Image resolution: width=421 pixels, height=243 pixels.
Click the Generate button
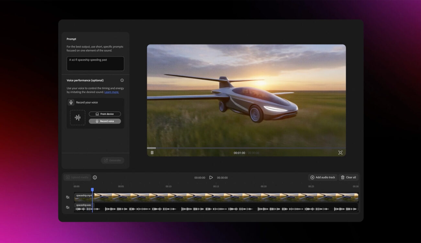[x=112, y=160]
